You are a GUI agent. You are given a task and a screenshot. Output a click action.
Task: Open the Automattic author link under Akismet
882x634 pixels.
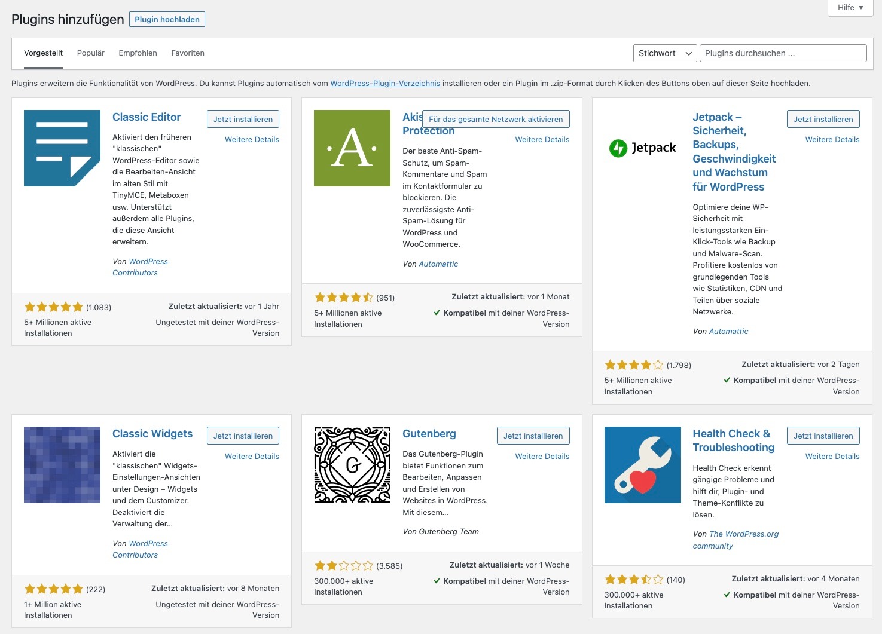[x=438, y=264]
